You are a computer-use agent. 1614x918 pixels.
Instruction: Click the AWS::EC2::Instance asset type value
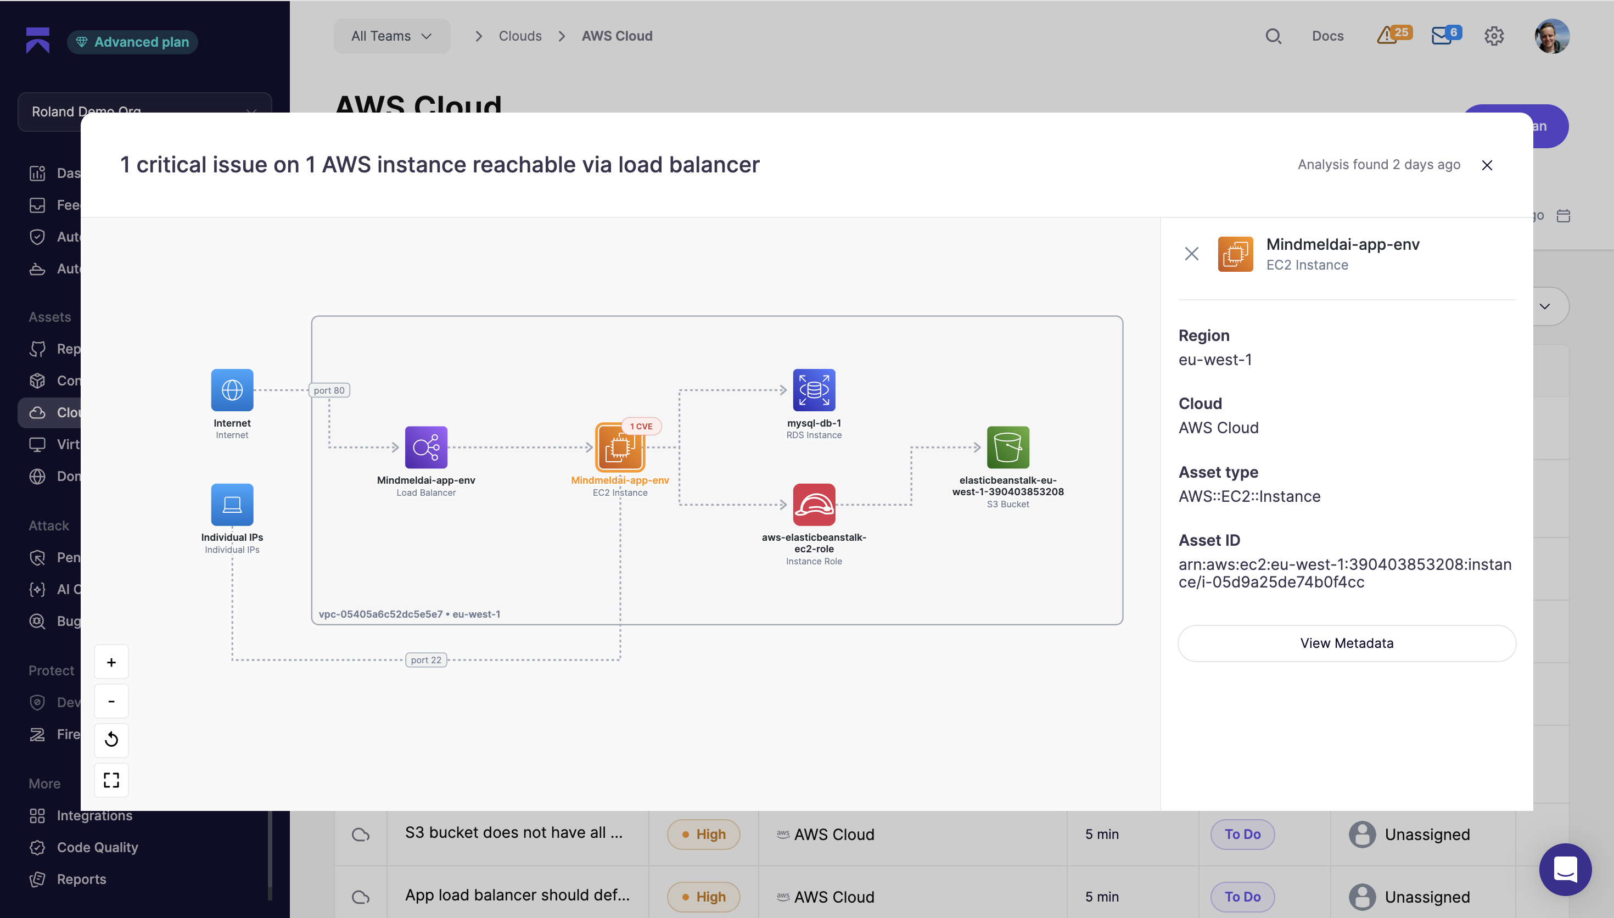tap(1248, 496)
